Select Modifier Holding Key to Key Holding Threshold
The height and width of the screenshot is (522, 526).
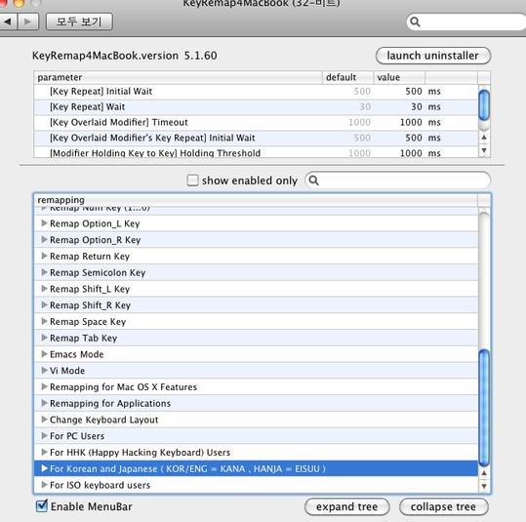click(256, 152)
